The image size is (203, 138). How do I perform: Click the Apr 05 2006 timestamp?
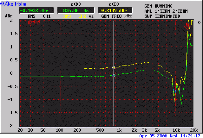click(170, 136)
